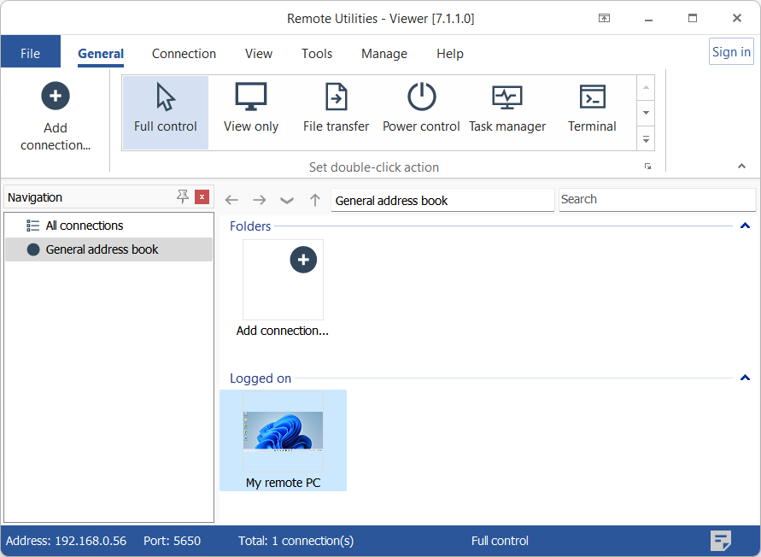The height and width of the screenshot is (557, 761).
Task: Pick Task manager connection mode
Action: 507,109
